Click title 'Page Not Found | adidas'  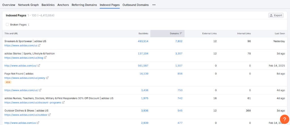[x=19, y=74]
